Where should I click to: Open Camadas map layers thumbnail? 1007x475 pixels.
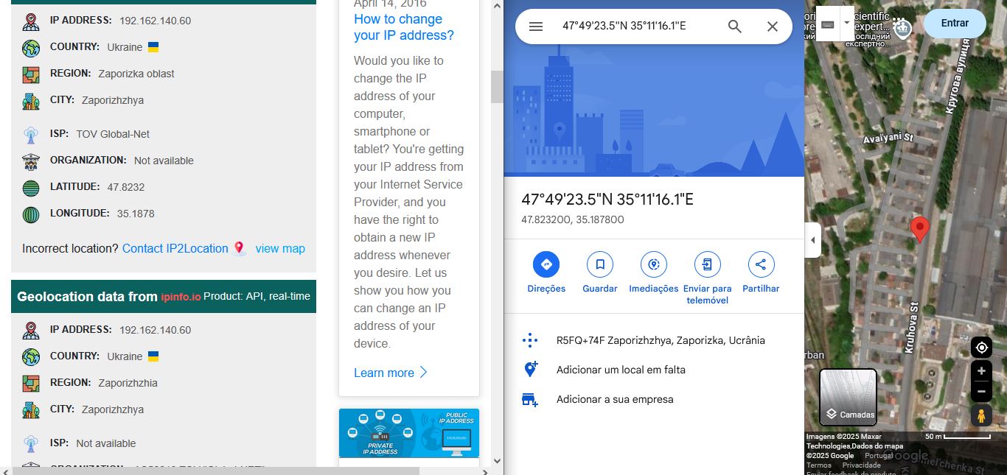pos(849,398)
